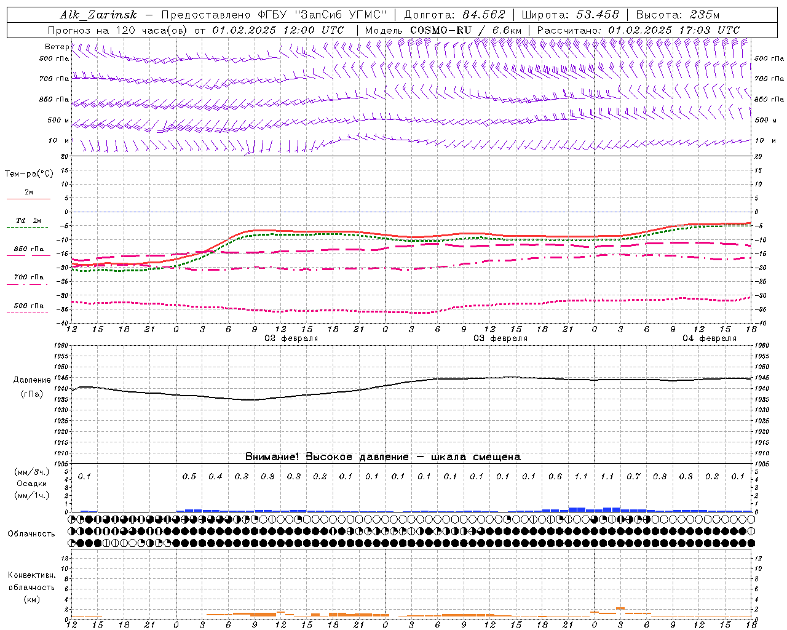Select the 0.7 precipitation value

click(x=633, y=476)
